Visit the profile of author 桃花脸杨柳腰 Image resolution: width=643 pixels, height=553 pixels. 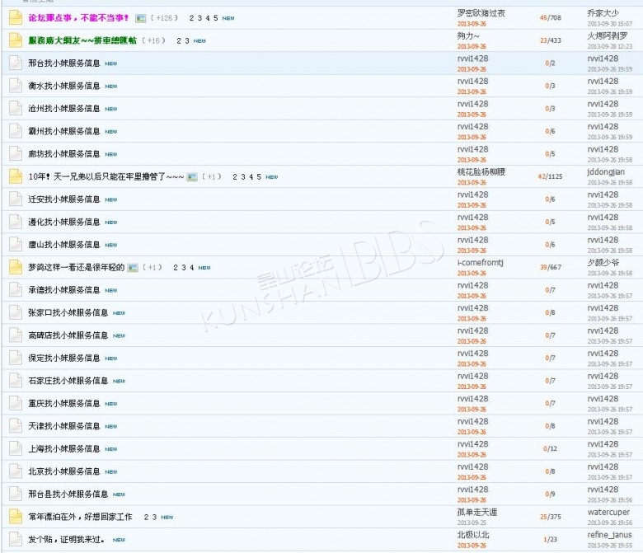(x=481, y=171)
